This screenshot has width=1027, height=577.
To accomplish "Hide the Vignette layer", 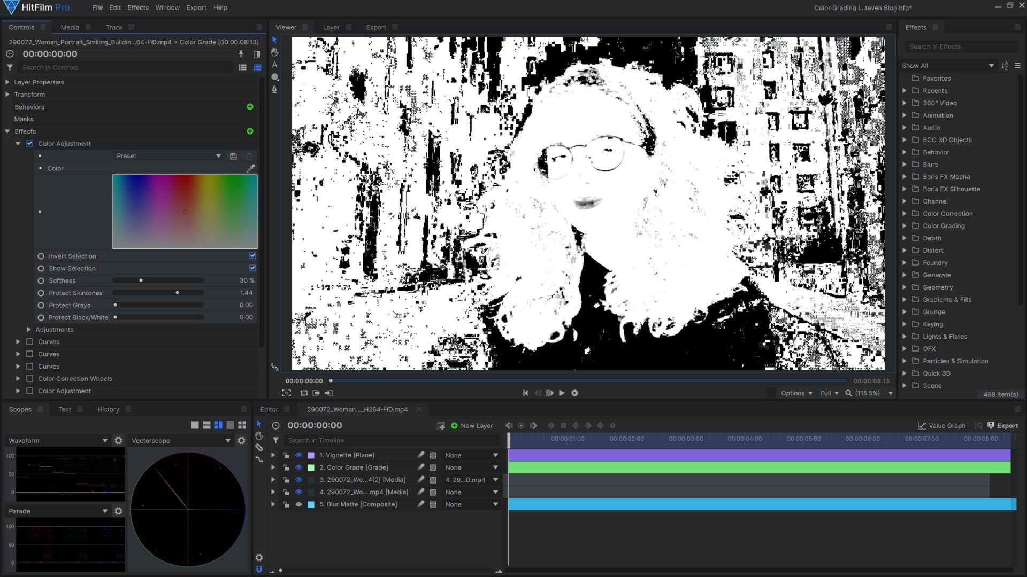I will 299,455.
